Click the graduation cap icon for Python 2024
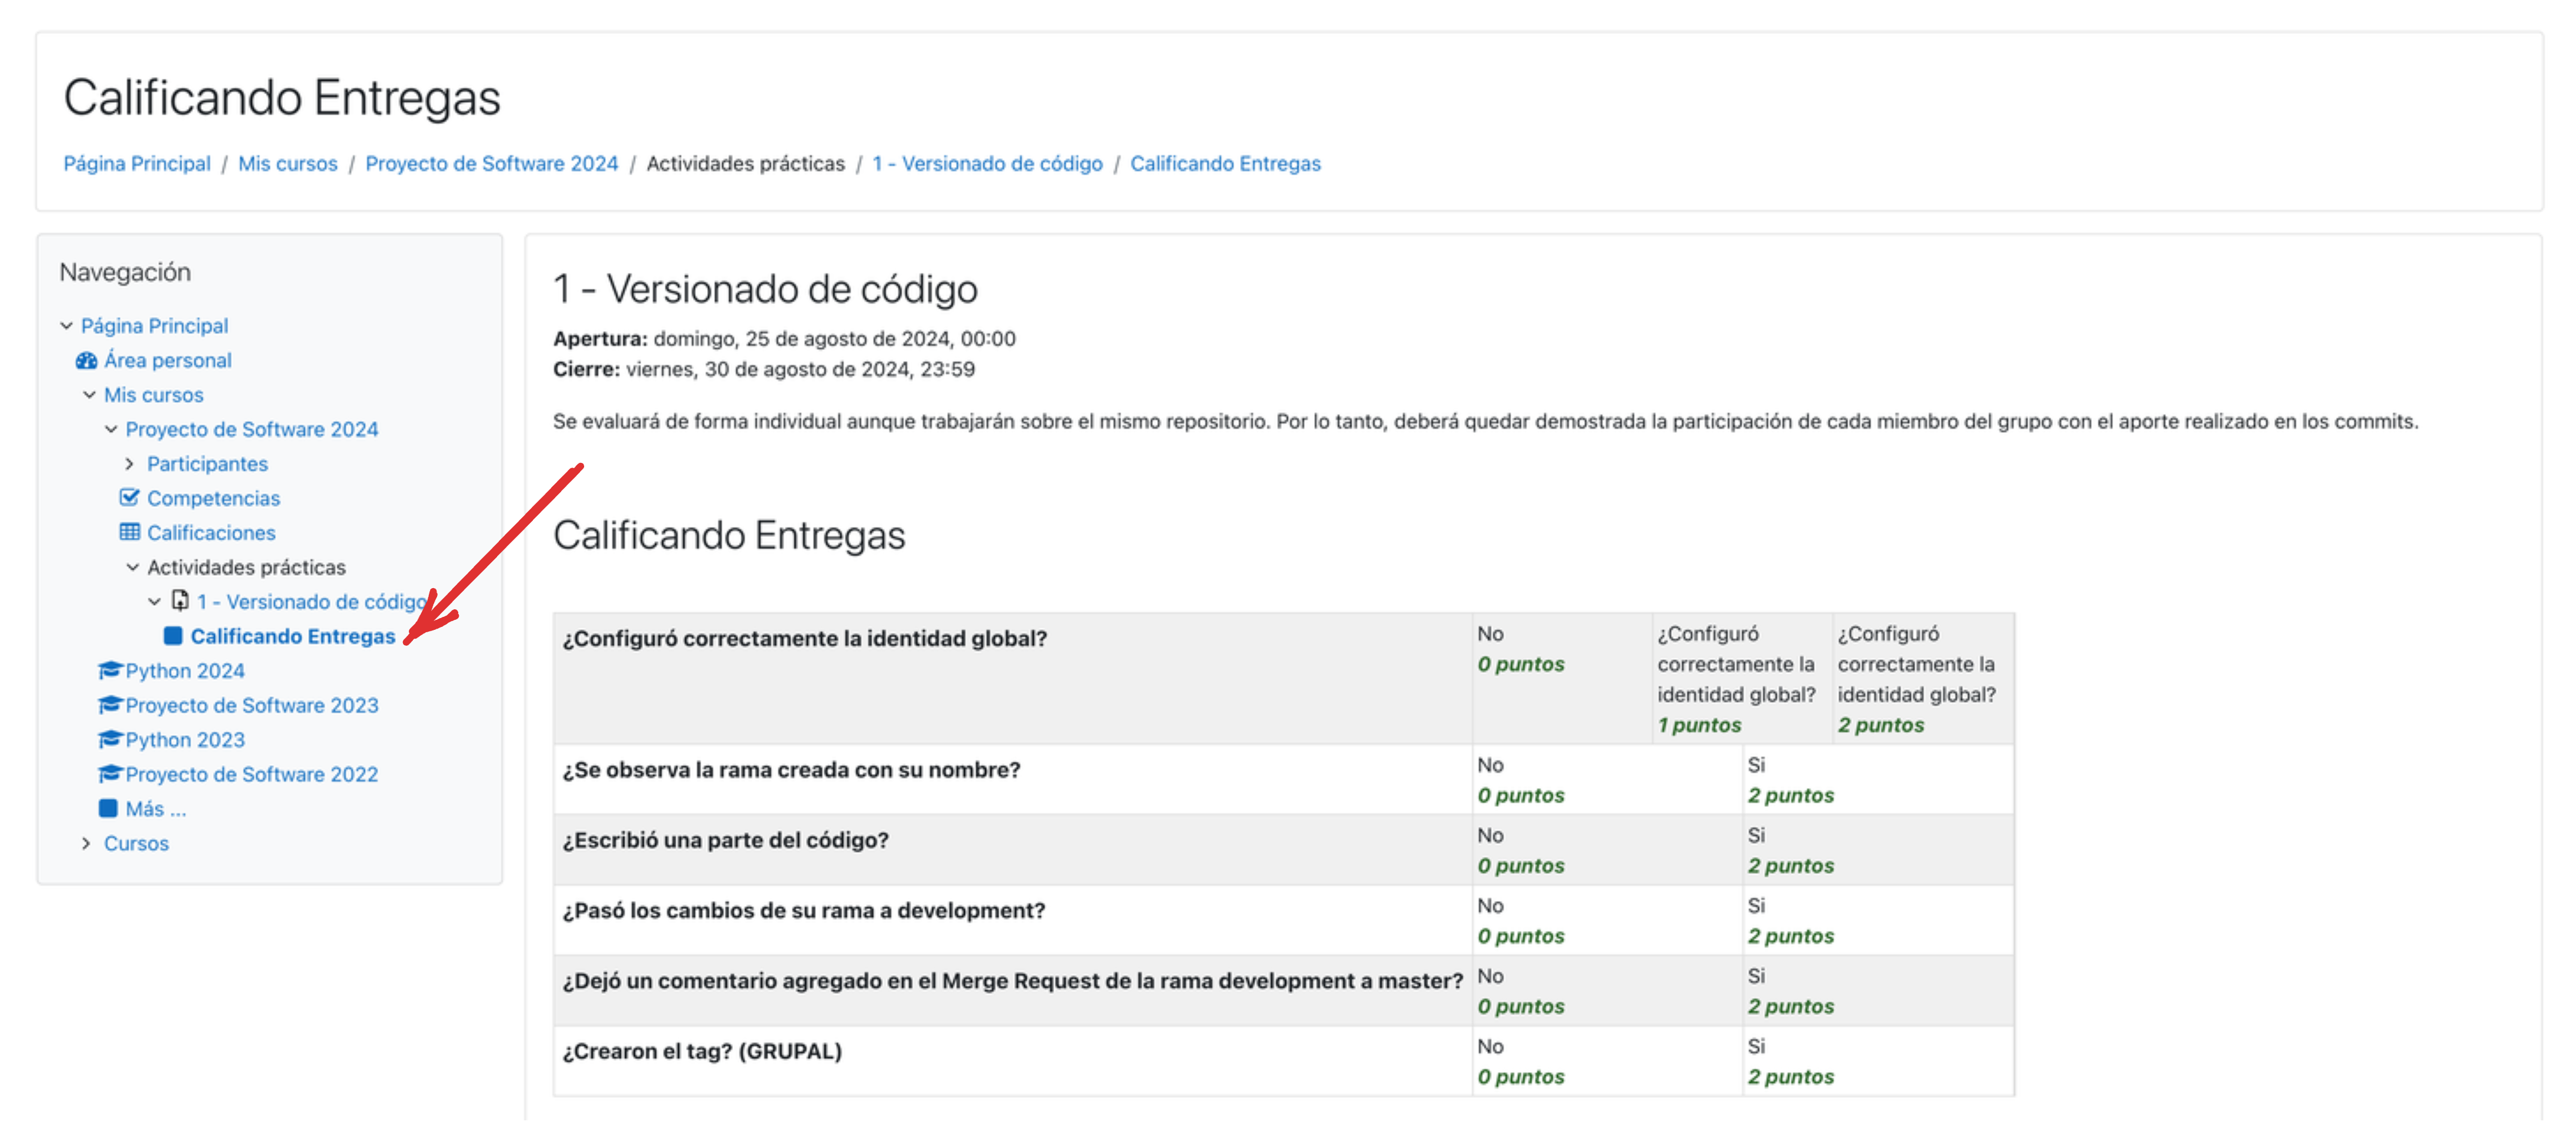 (x=110, y=670)
